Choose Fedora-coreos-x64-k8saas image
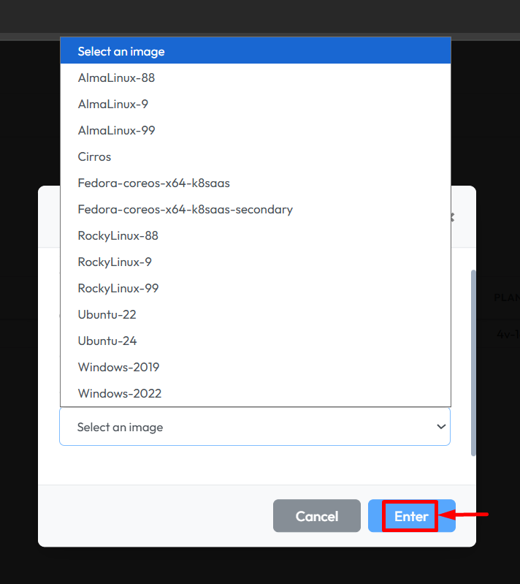This screenshot has width=520, height=584. click(x=154, y=183)
